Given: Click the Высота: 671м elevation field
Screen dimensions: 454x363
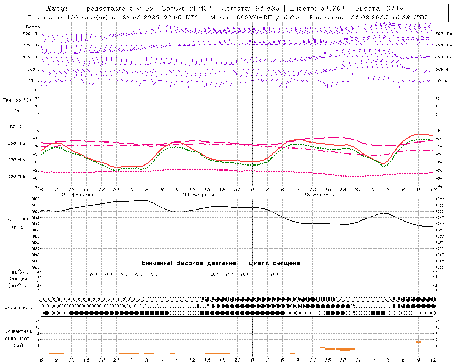Looking at the screenshot, I should [x=379, y=9].
